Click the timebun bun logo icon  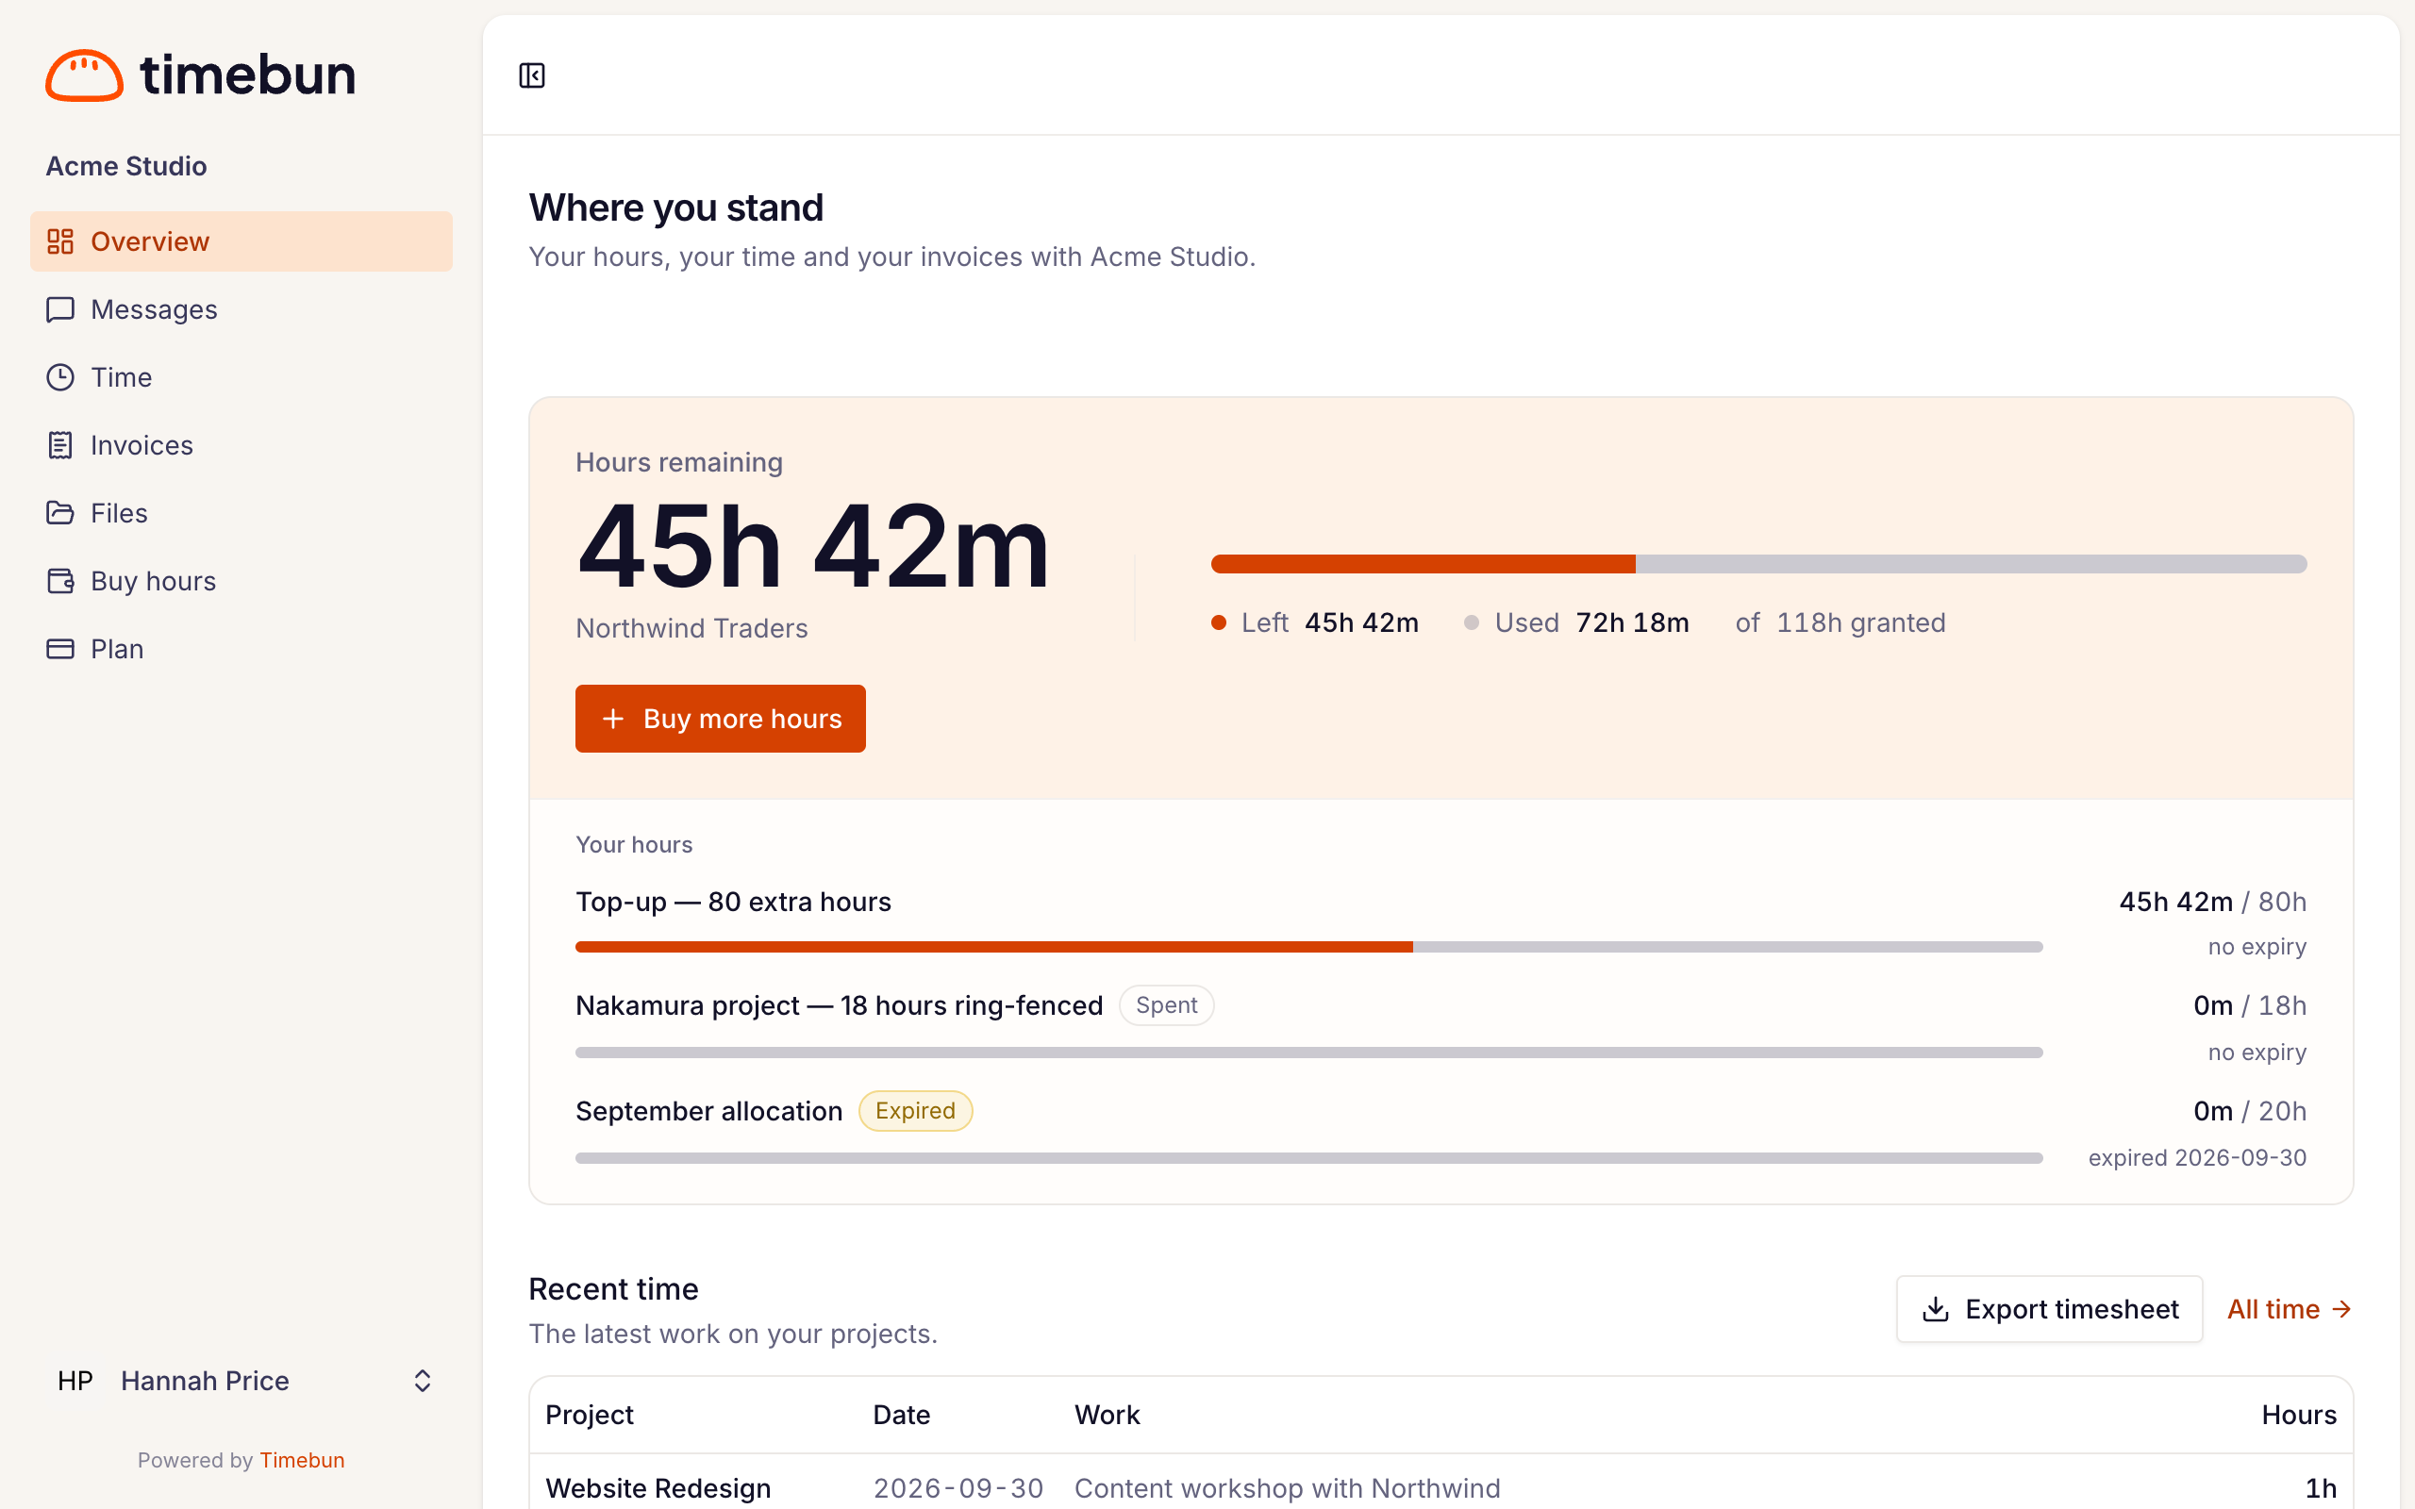(84, 75)
